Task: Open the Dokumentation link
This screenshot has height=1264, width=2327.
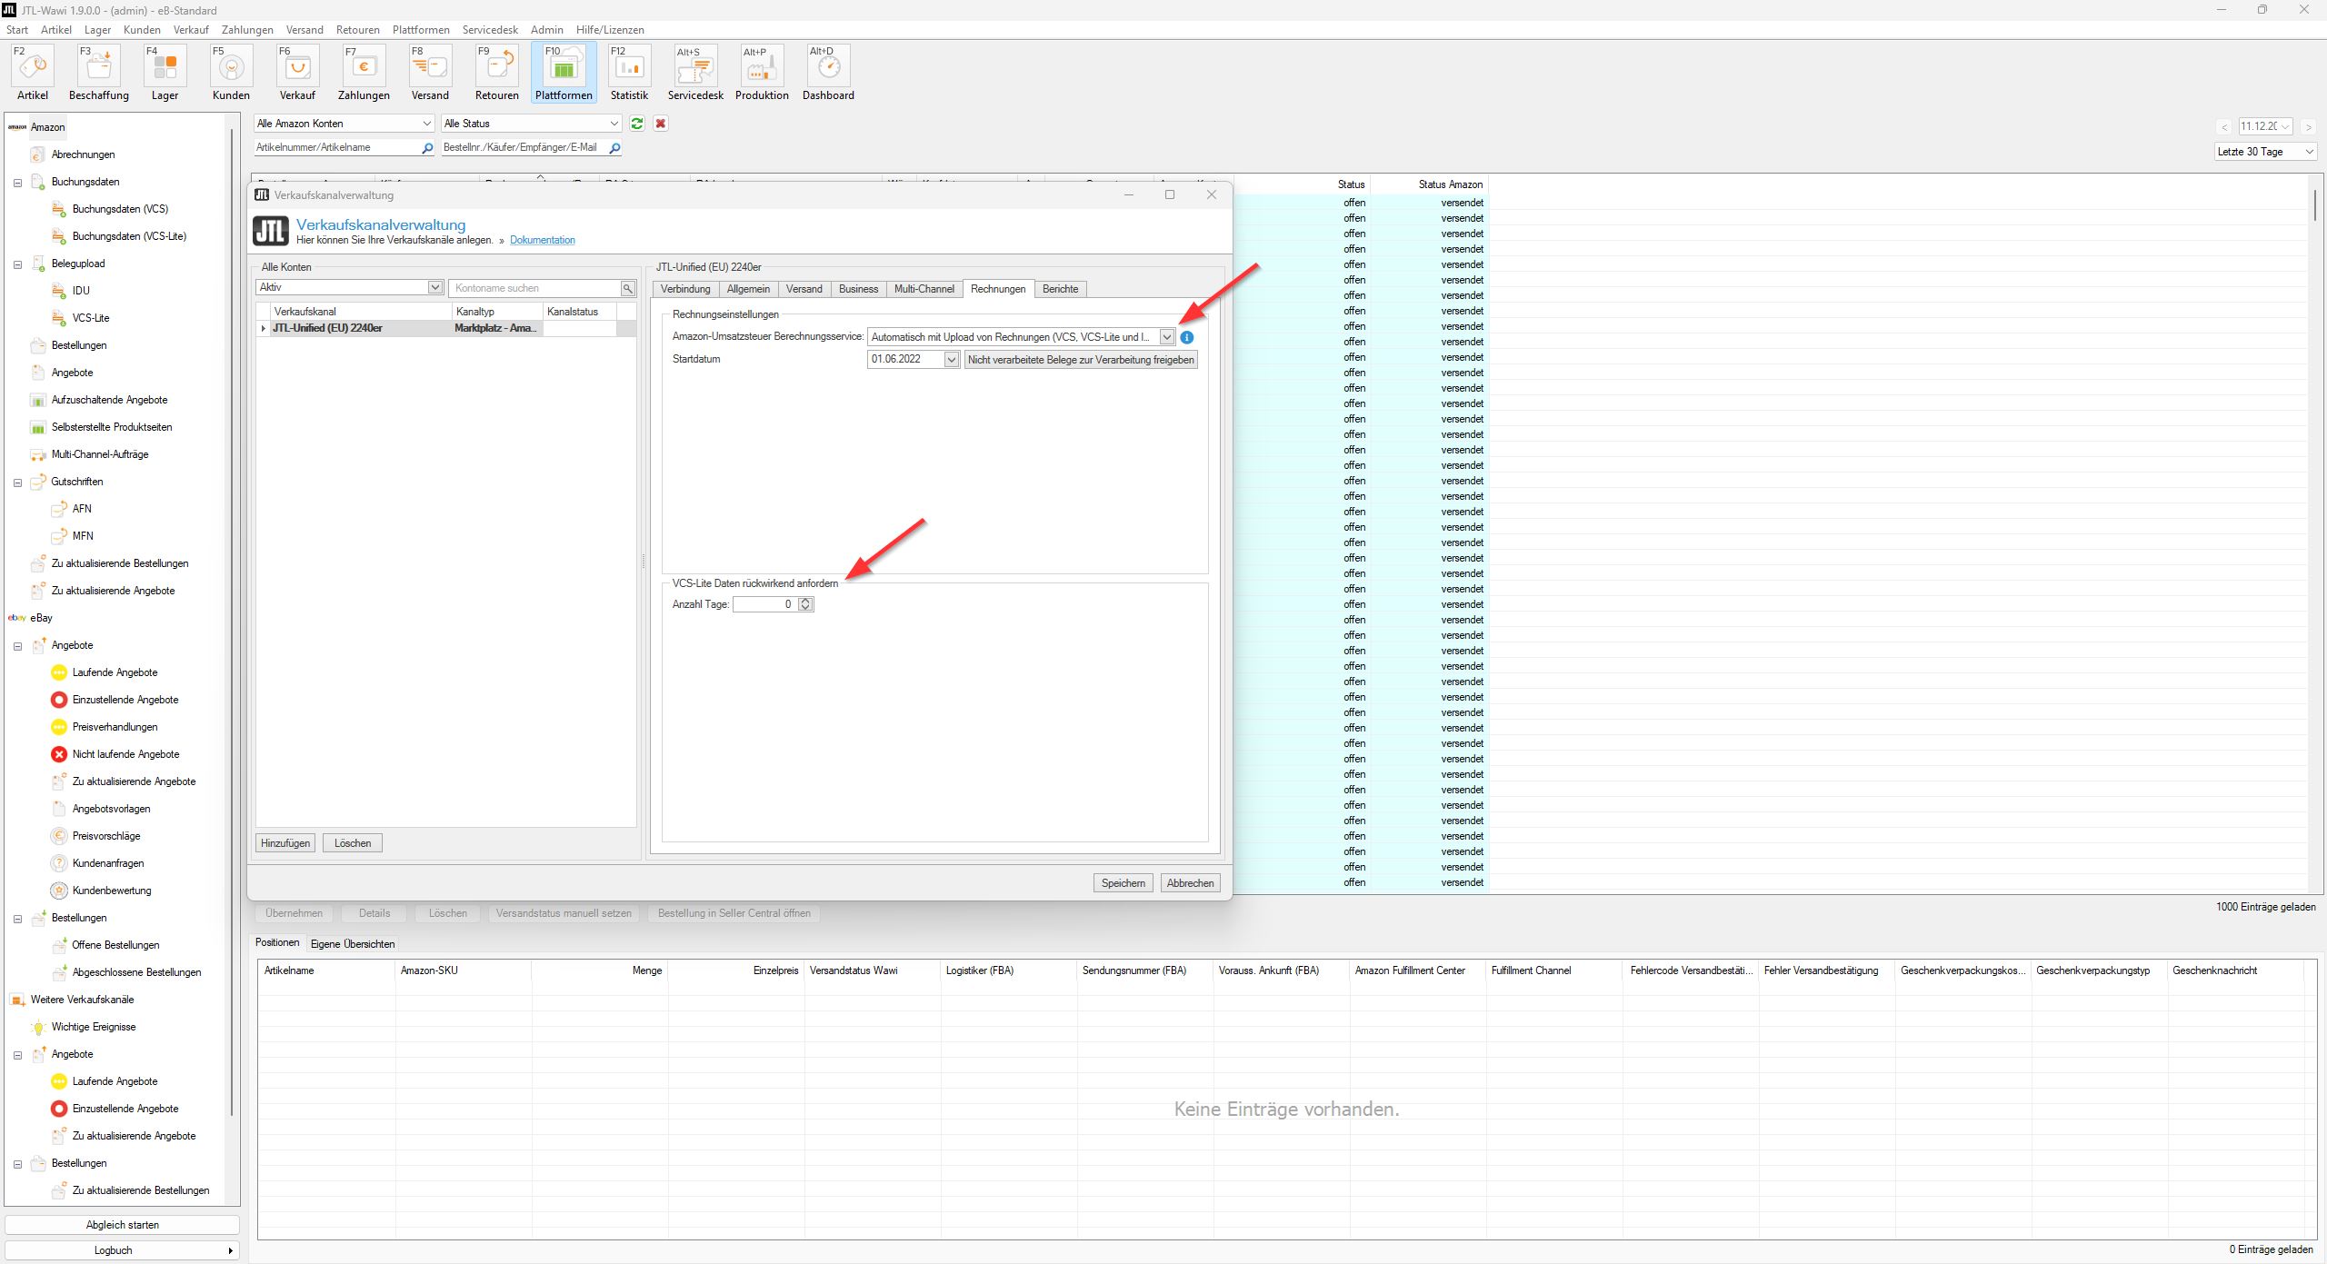Action: [543, 240]
